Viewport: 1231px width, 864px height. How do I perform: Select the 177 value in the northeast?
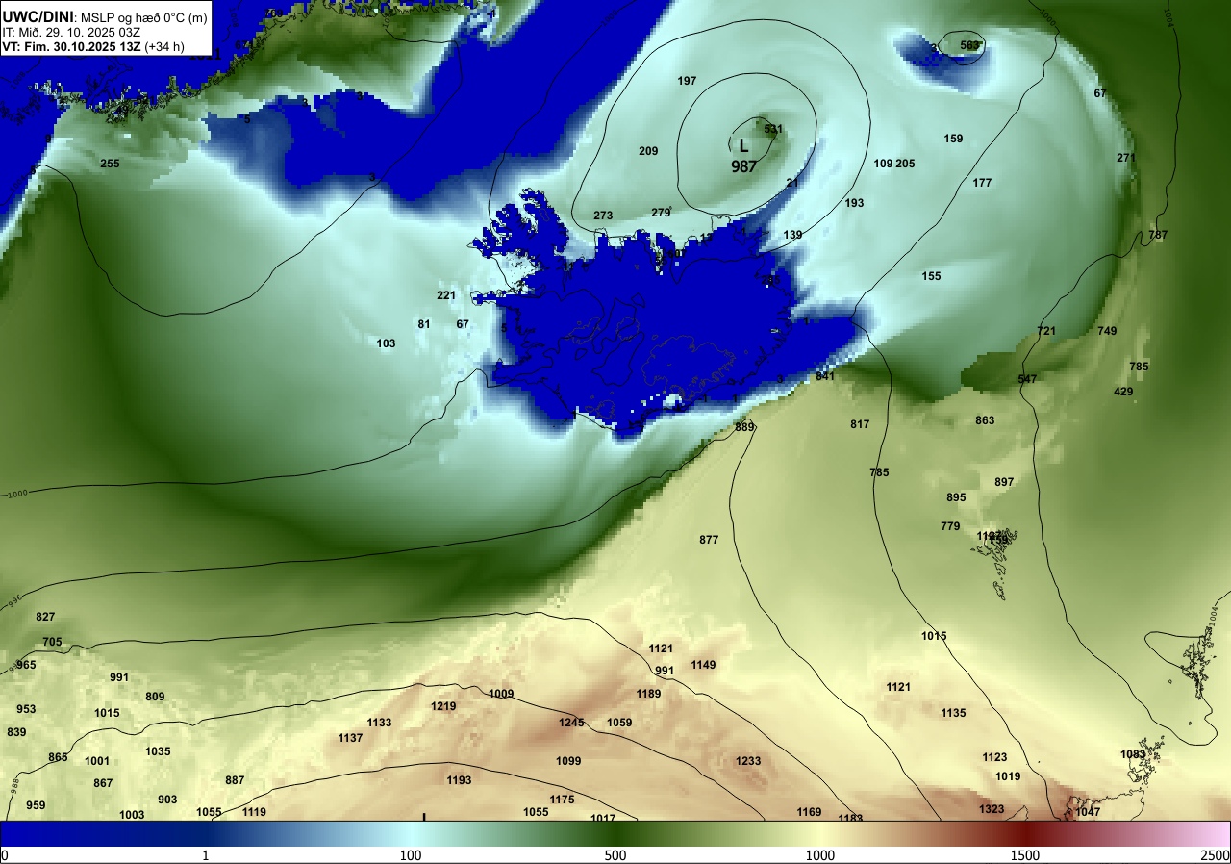(982, 183)
